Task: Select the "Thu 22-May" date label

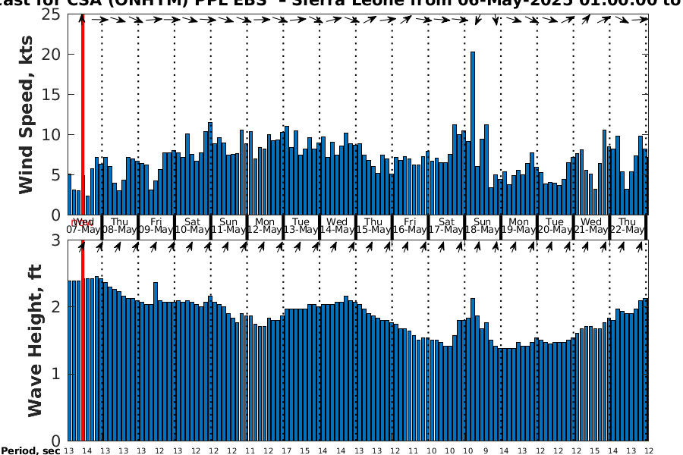Action: coord(628,225)
